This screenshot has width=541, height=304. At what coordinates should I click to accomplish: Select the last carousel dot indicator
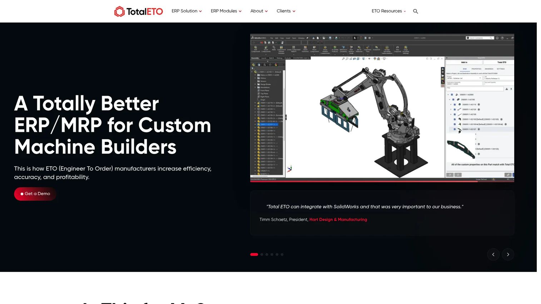click(282, 254)
